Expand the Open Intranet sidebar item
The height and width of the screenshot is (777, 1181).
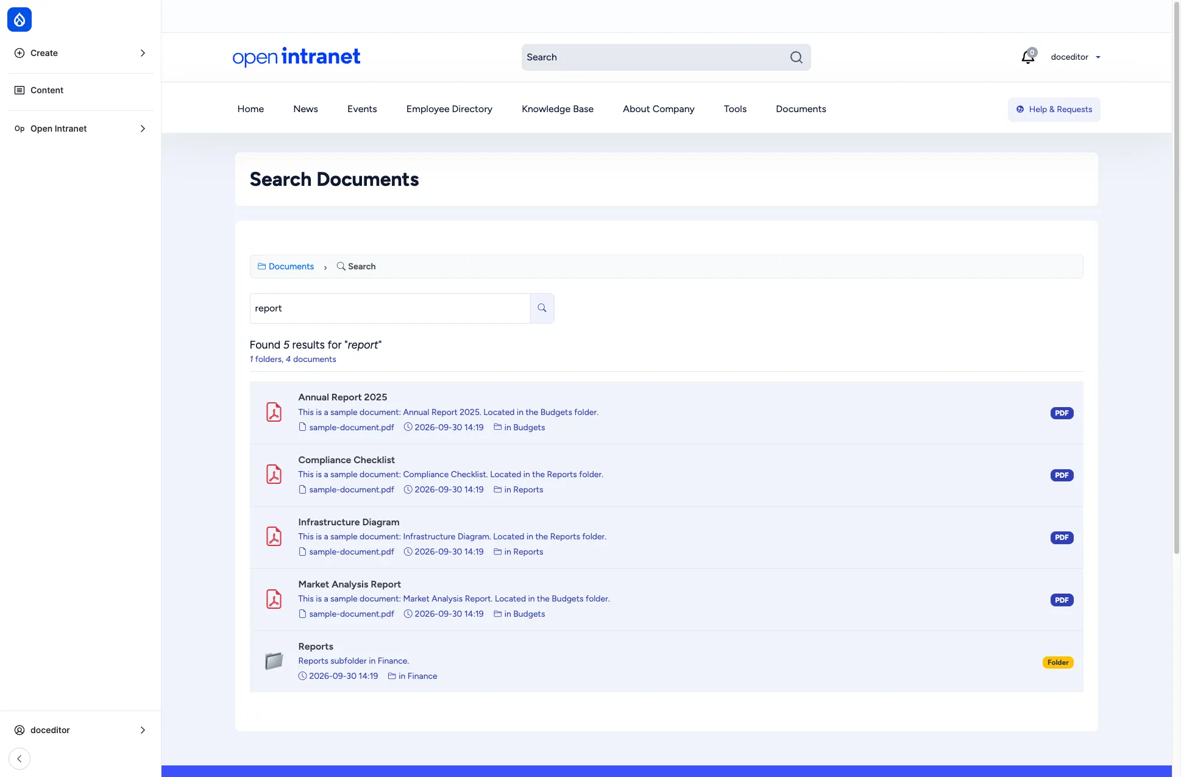click(x=80, y=129)
